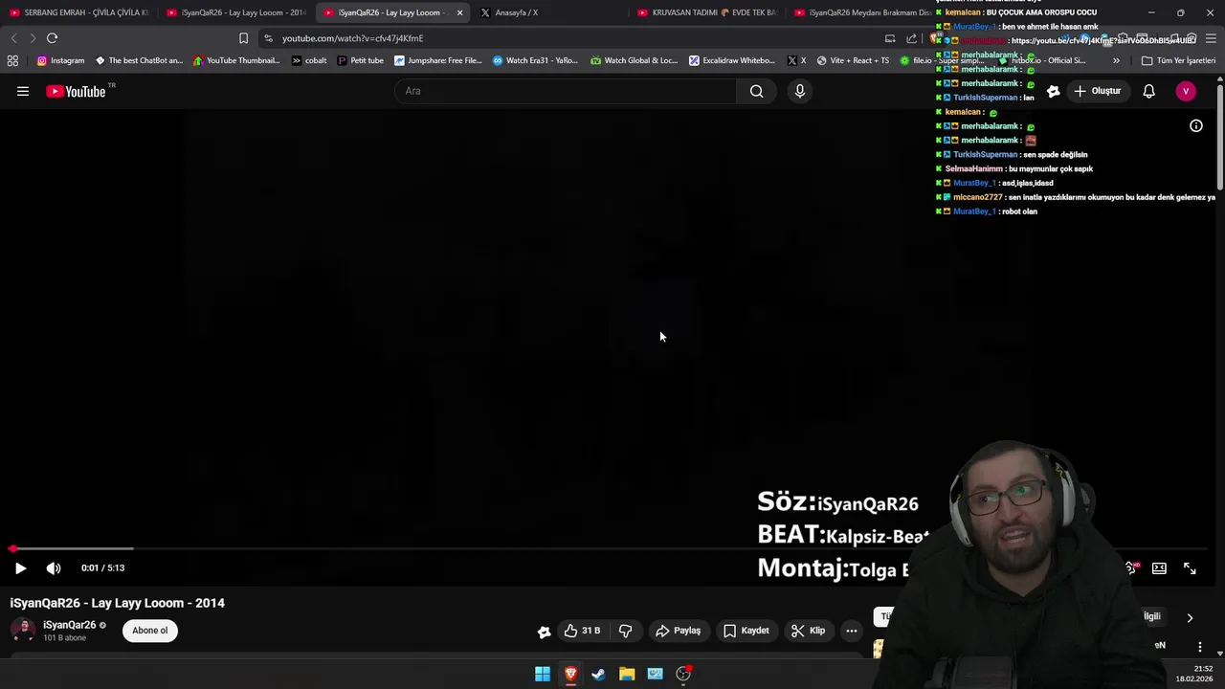
Task: Click the Oluştur create button
Action: coord(1097,91)
